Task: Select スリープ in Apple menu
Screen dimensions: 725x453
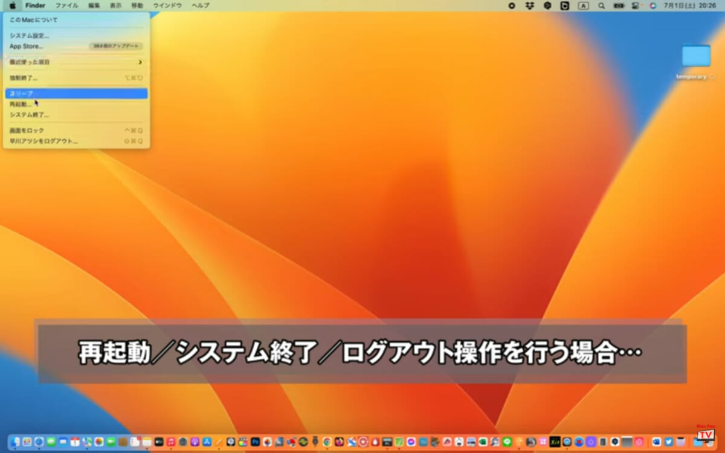Action: (x=76, y=94)
